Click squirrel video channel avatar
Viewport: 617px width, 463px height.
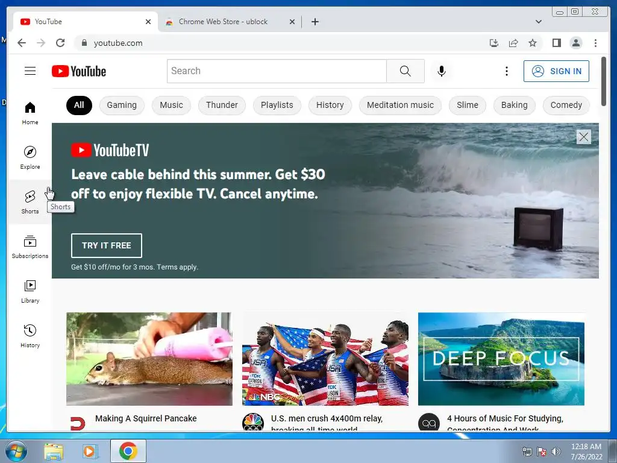coord(77,423)
